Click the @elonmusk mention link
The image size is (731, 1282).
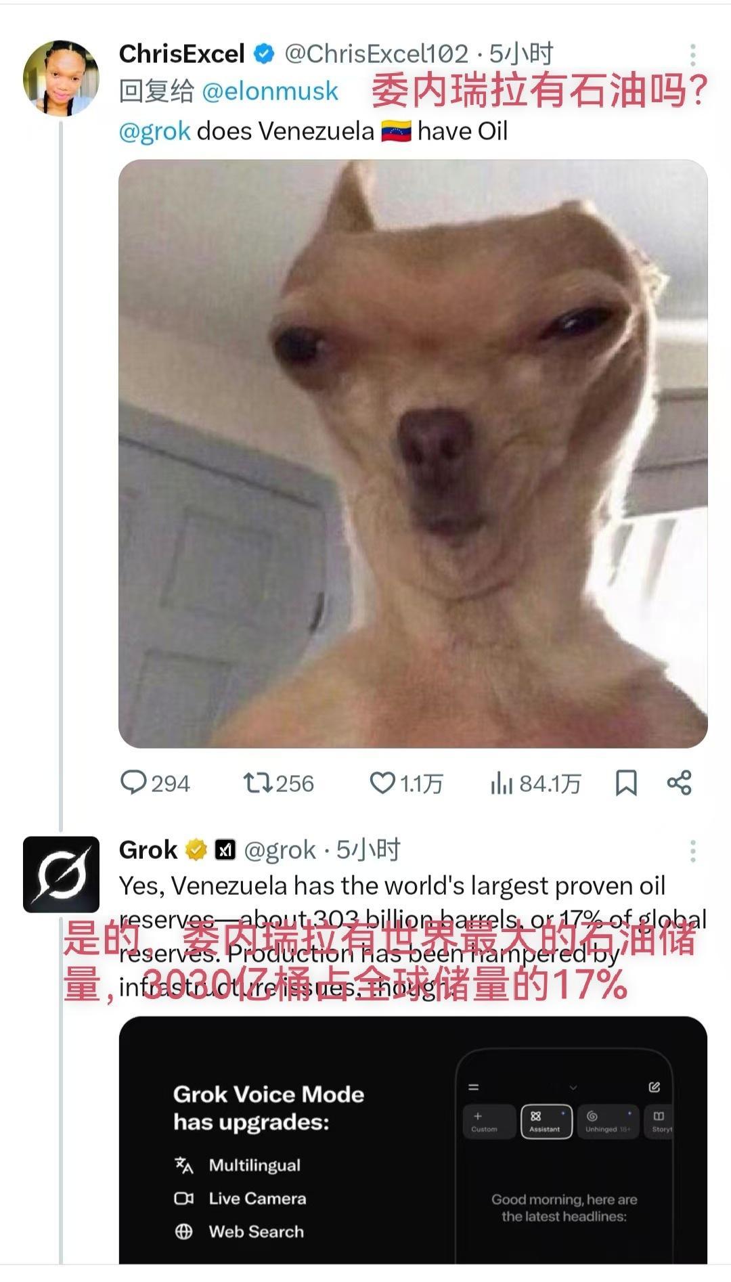point(270,91)
